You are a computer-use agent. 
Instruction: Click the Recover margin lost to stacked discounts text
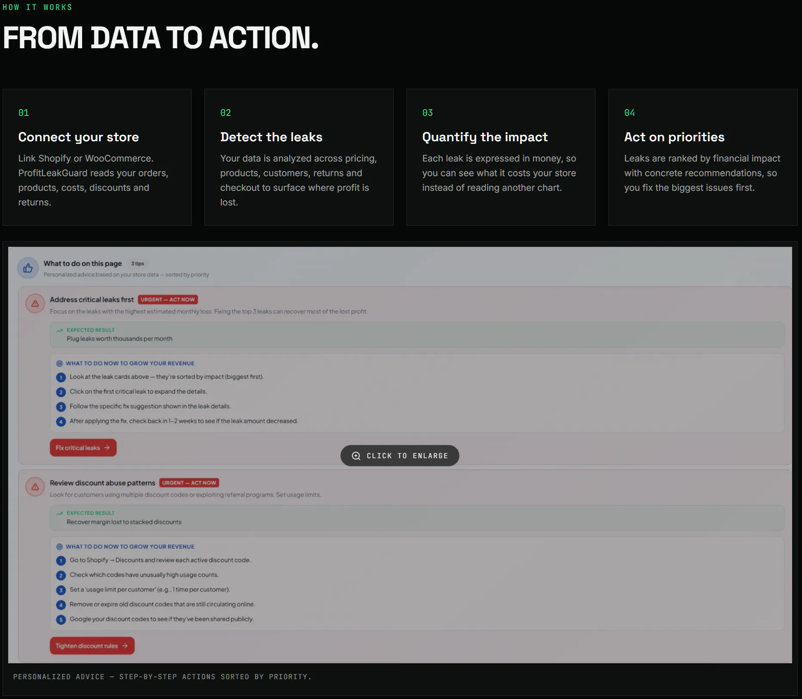point(124,522)
